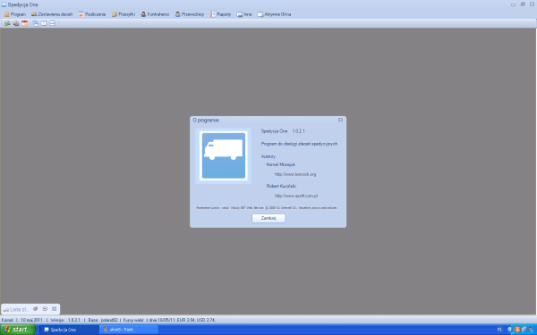Open the Przewoźnicy menu

190,14
